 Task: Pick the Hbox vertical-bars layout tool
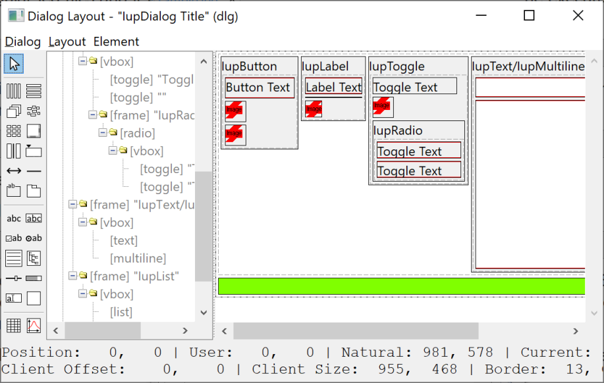[14, 91]
